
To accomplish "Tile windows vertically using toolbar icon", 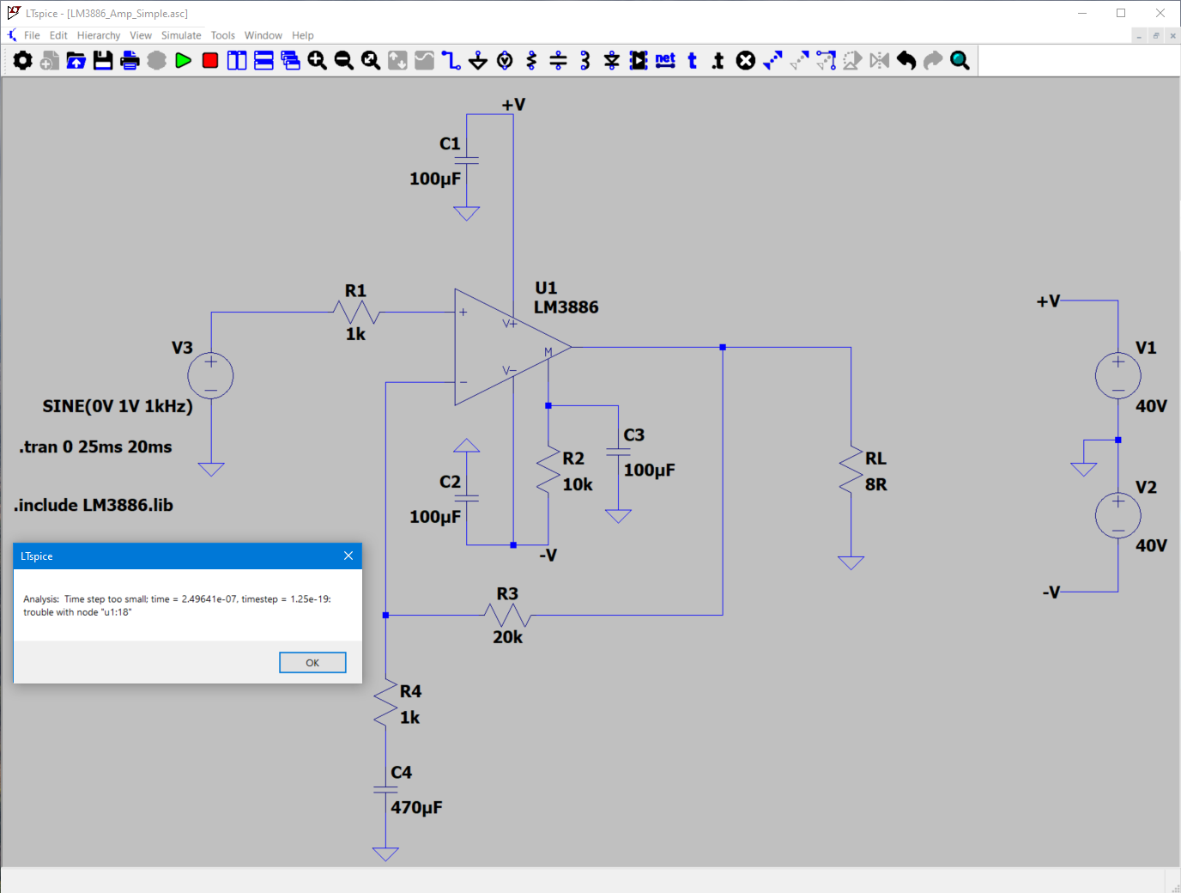I will (x=237, y=60).
